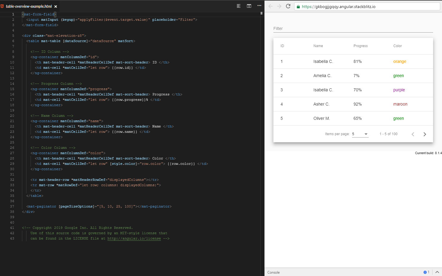Go to the previous page of table results

413,134
